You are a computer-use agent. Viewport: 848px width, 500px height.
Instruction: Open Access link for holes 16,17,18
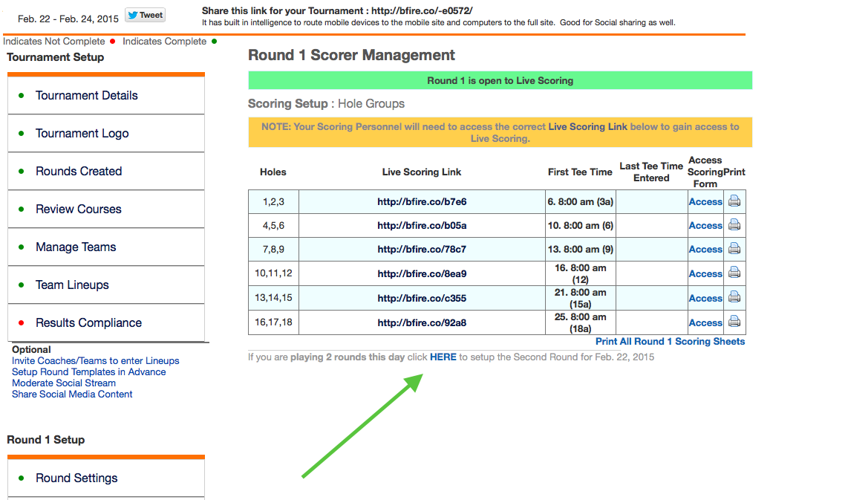(x=705, y=322)
